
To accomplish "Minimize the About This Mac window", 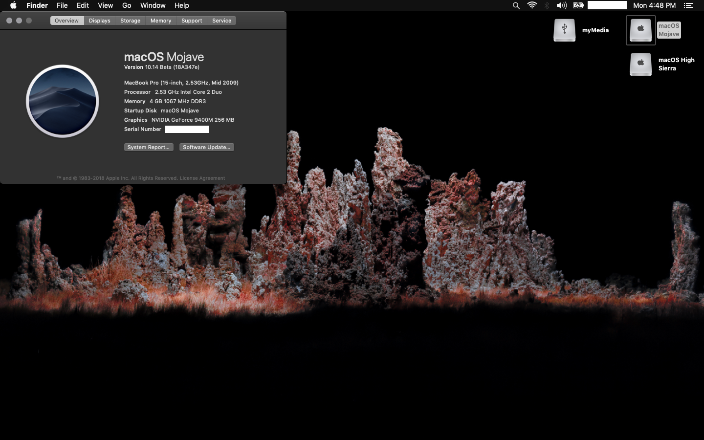I will point(19,21).
